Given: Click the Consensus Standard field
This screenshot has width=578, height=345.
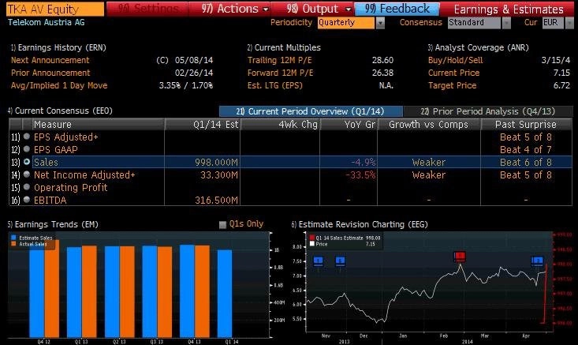Looking at the screenshot, I should tap(474, 23).
